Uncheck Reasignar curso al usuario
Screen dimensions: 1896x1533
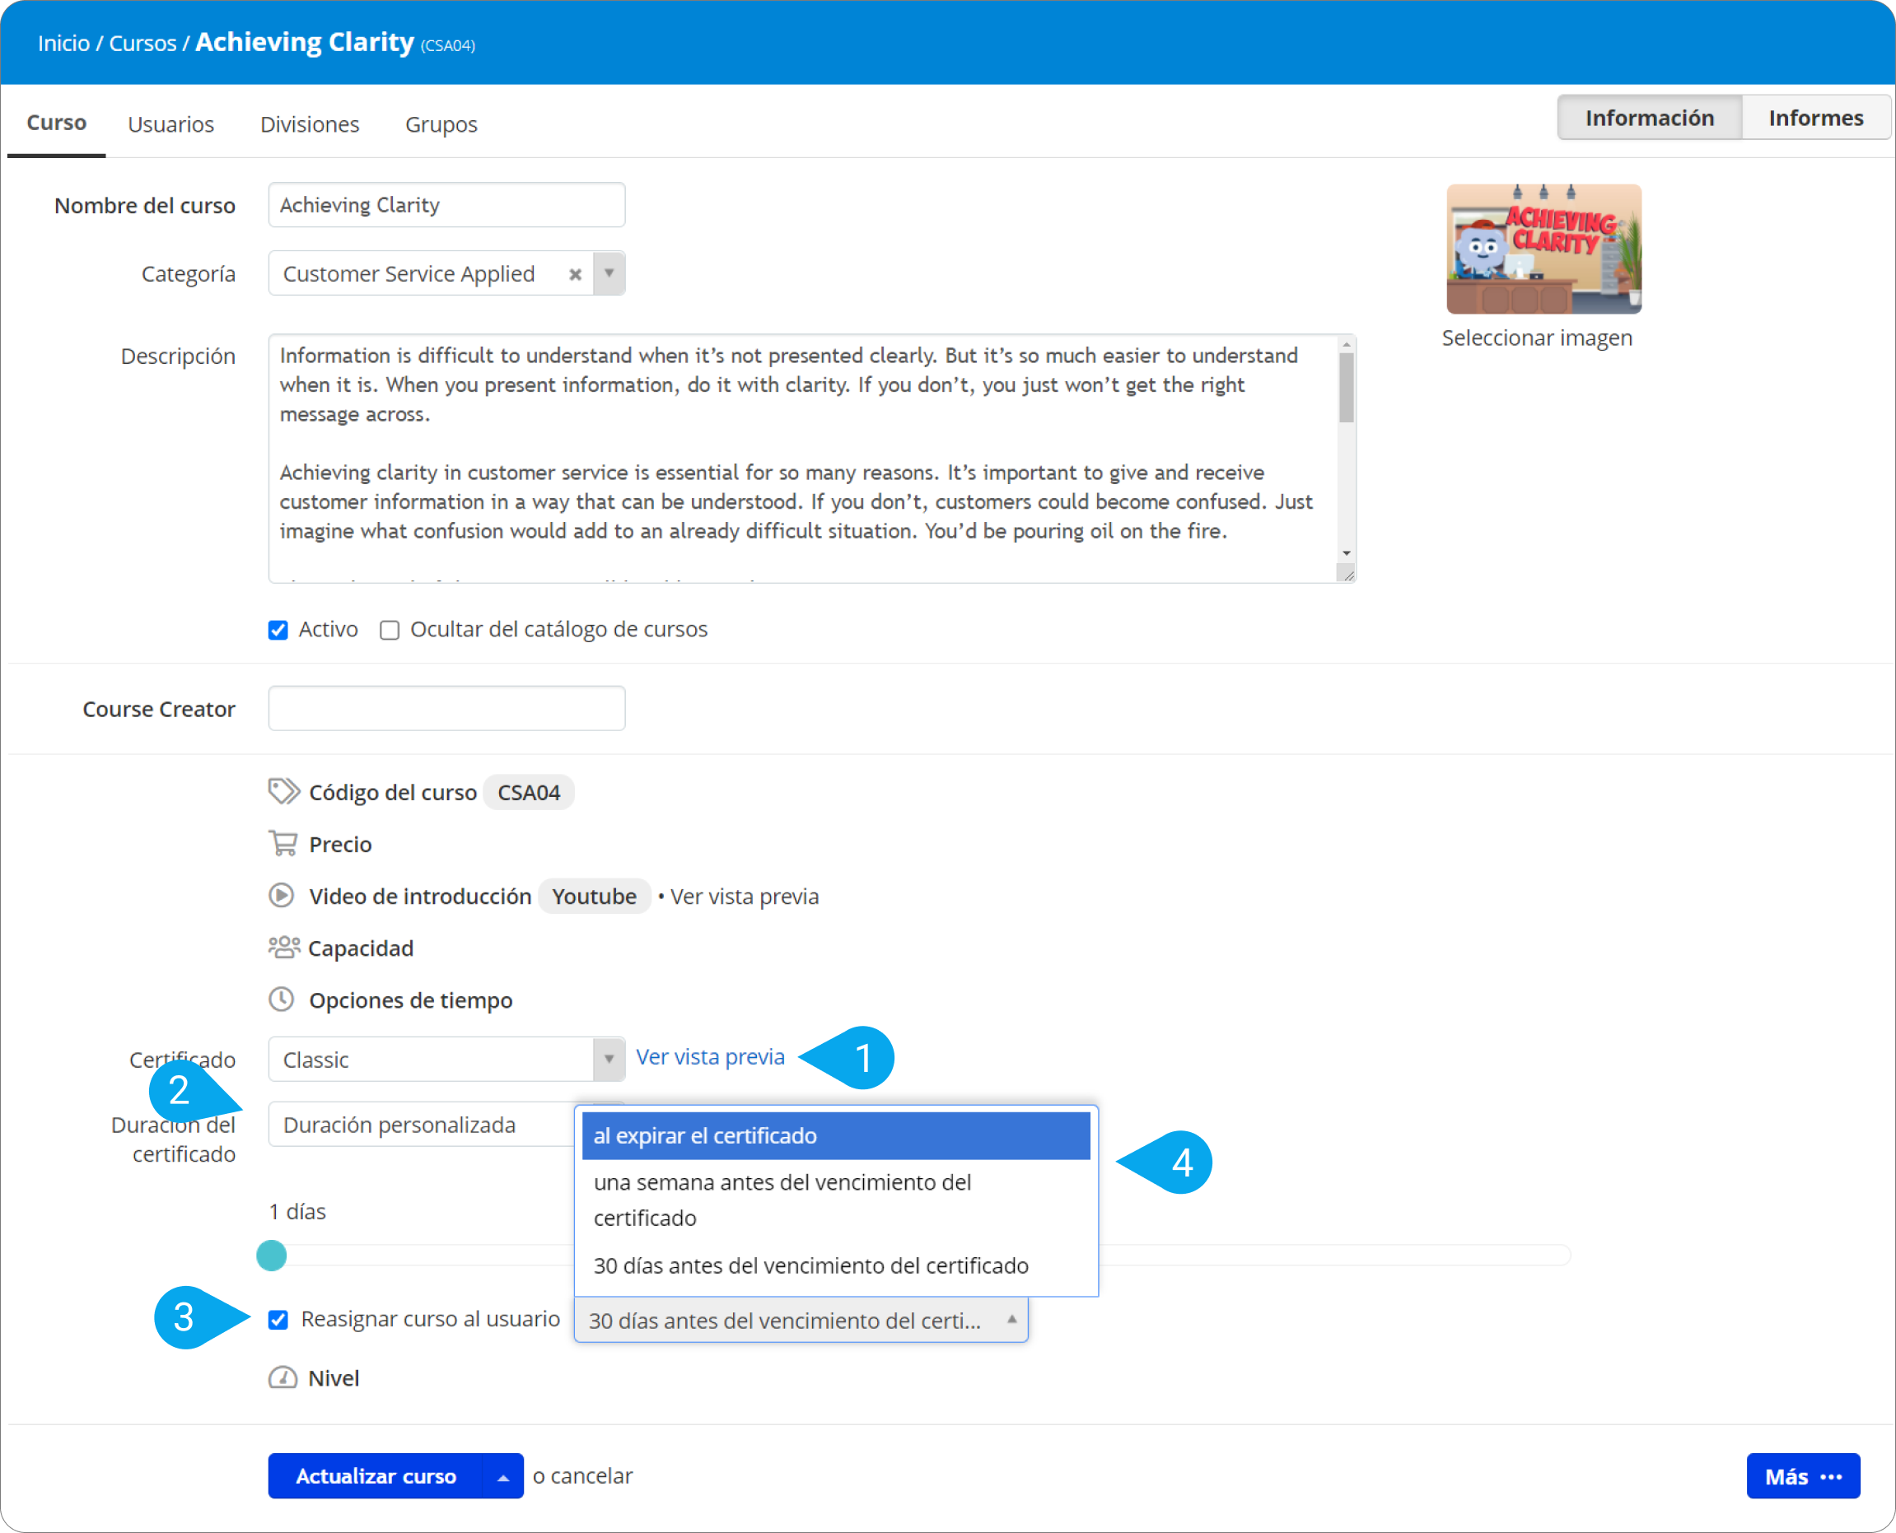[278, 1319]
